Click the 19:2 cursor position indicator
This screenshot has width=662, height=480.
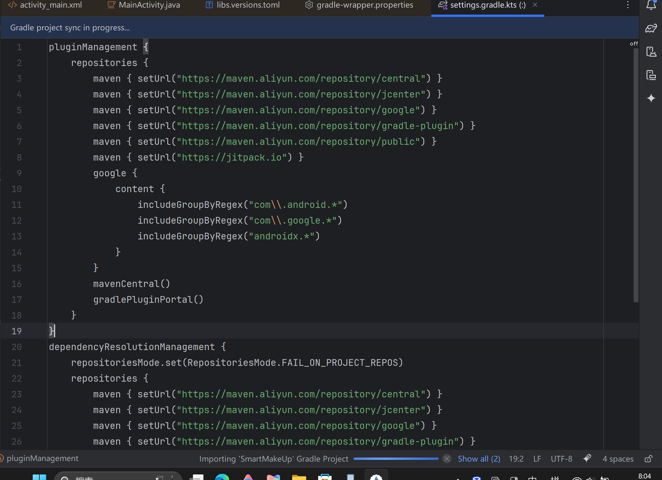[516, 459]
